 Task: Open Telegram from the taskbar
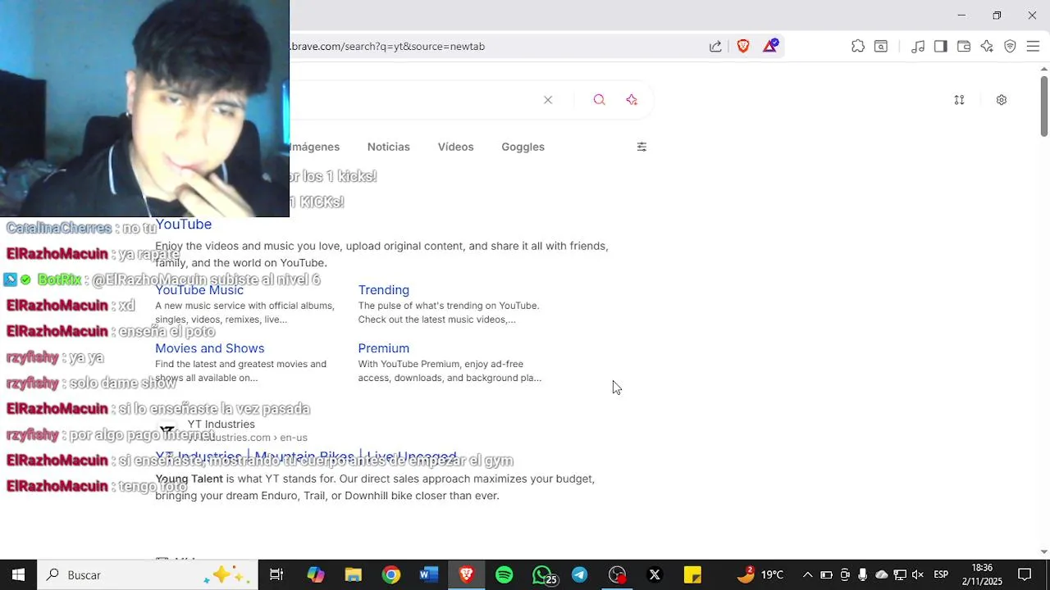[580, 575]
